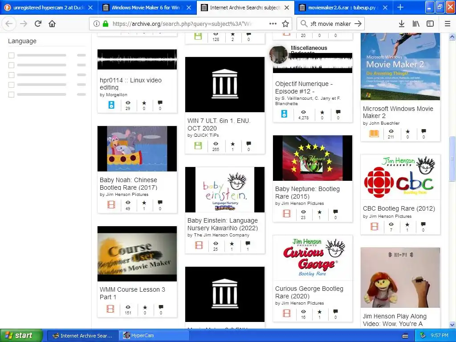This screenshot has height=342, width=456.
Task: Check the fifth Language filter checkbox
Action: coord(11,94)
